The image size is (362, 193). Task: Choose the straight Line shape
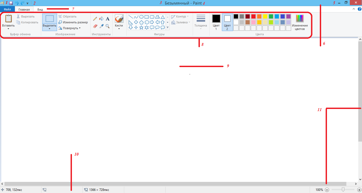(x=131, y=17)
